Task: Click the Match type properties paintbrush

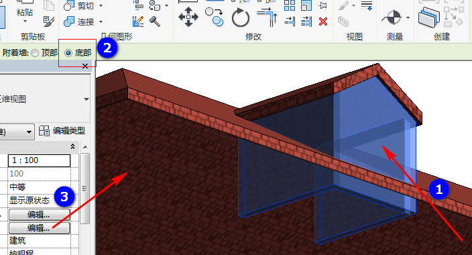Action: [x=49, y=21]
